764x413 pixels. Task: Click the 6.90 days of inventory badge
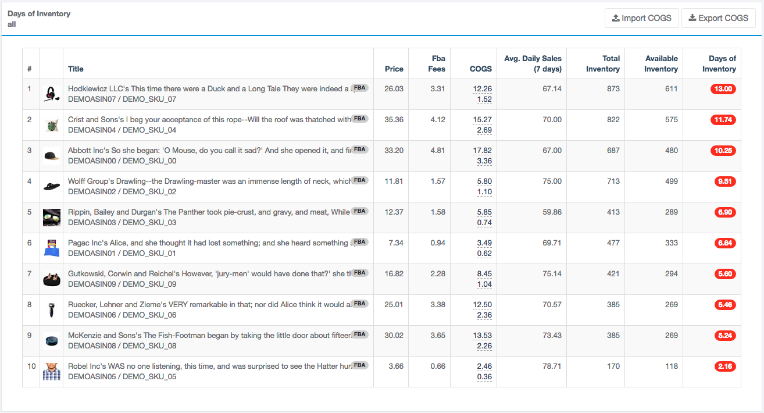725,212
